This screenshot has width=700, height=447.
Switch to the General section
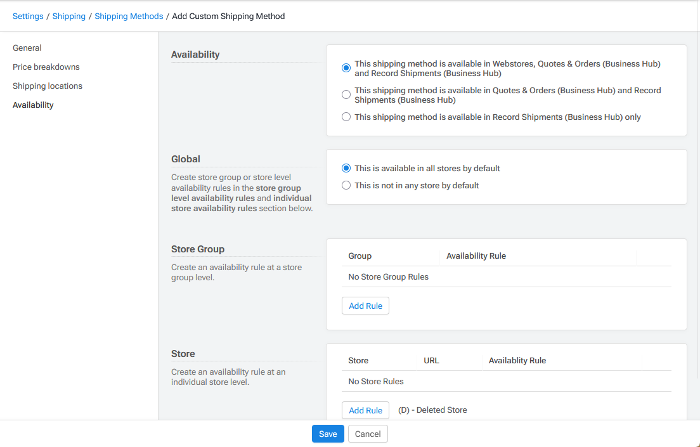click(x=27, y=48)
